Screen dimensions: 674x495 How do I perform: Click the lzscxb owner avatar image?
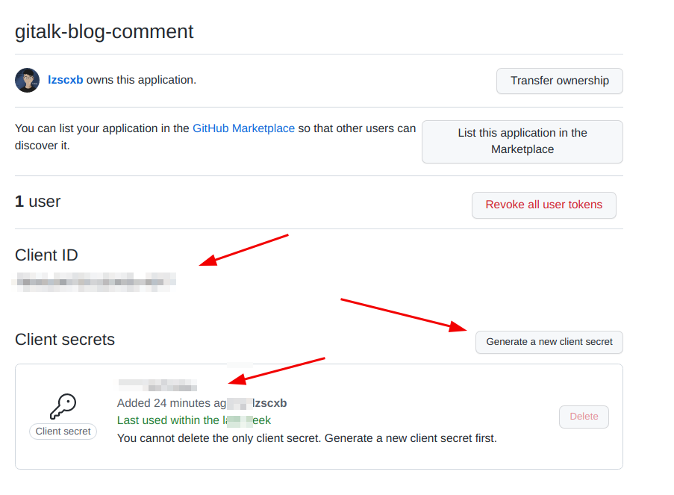(x=28, y=80)
